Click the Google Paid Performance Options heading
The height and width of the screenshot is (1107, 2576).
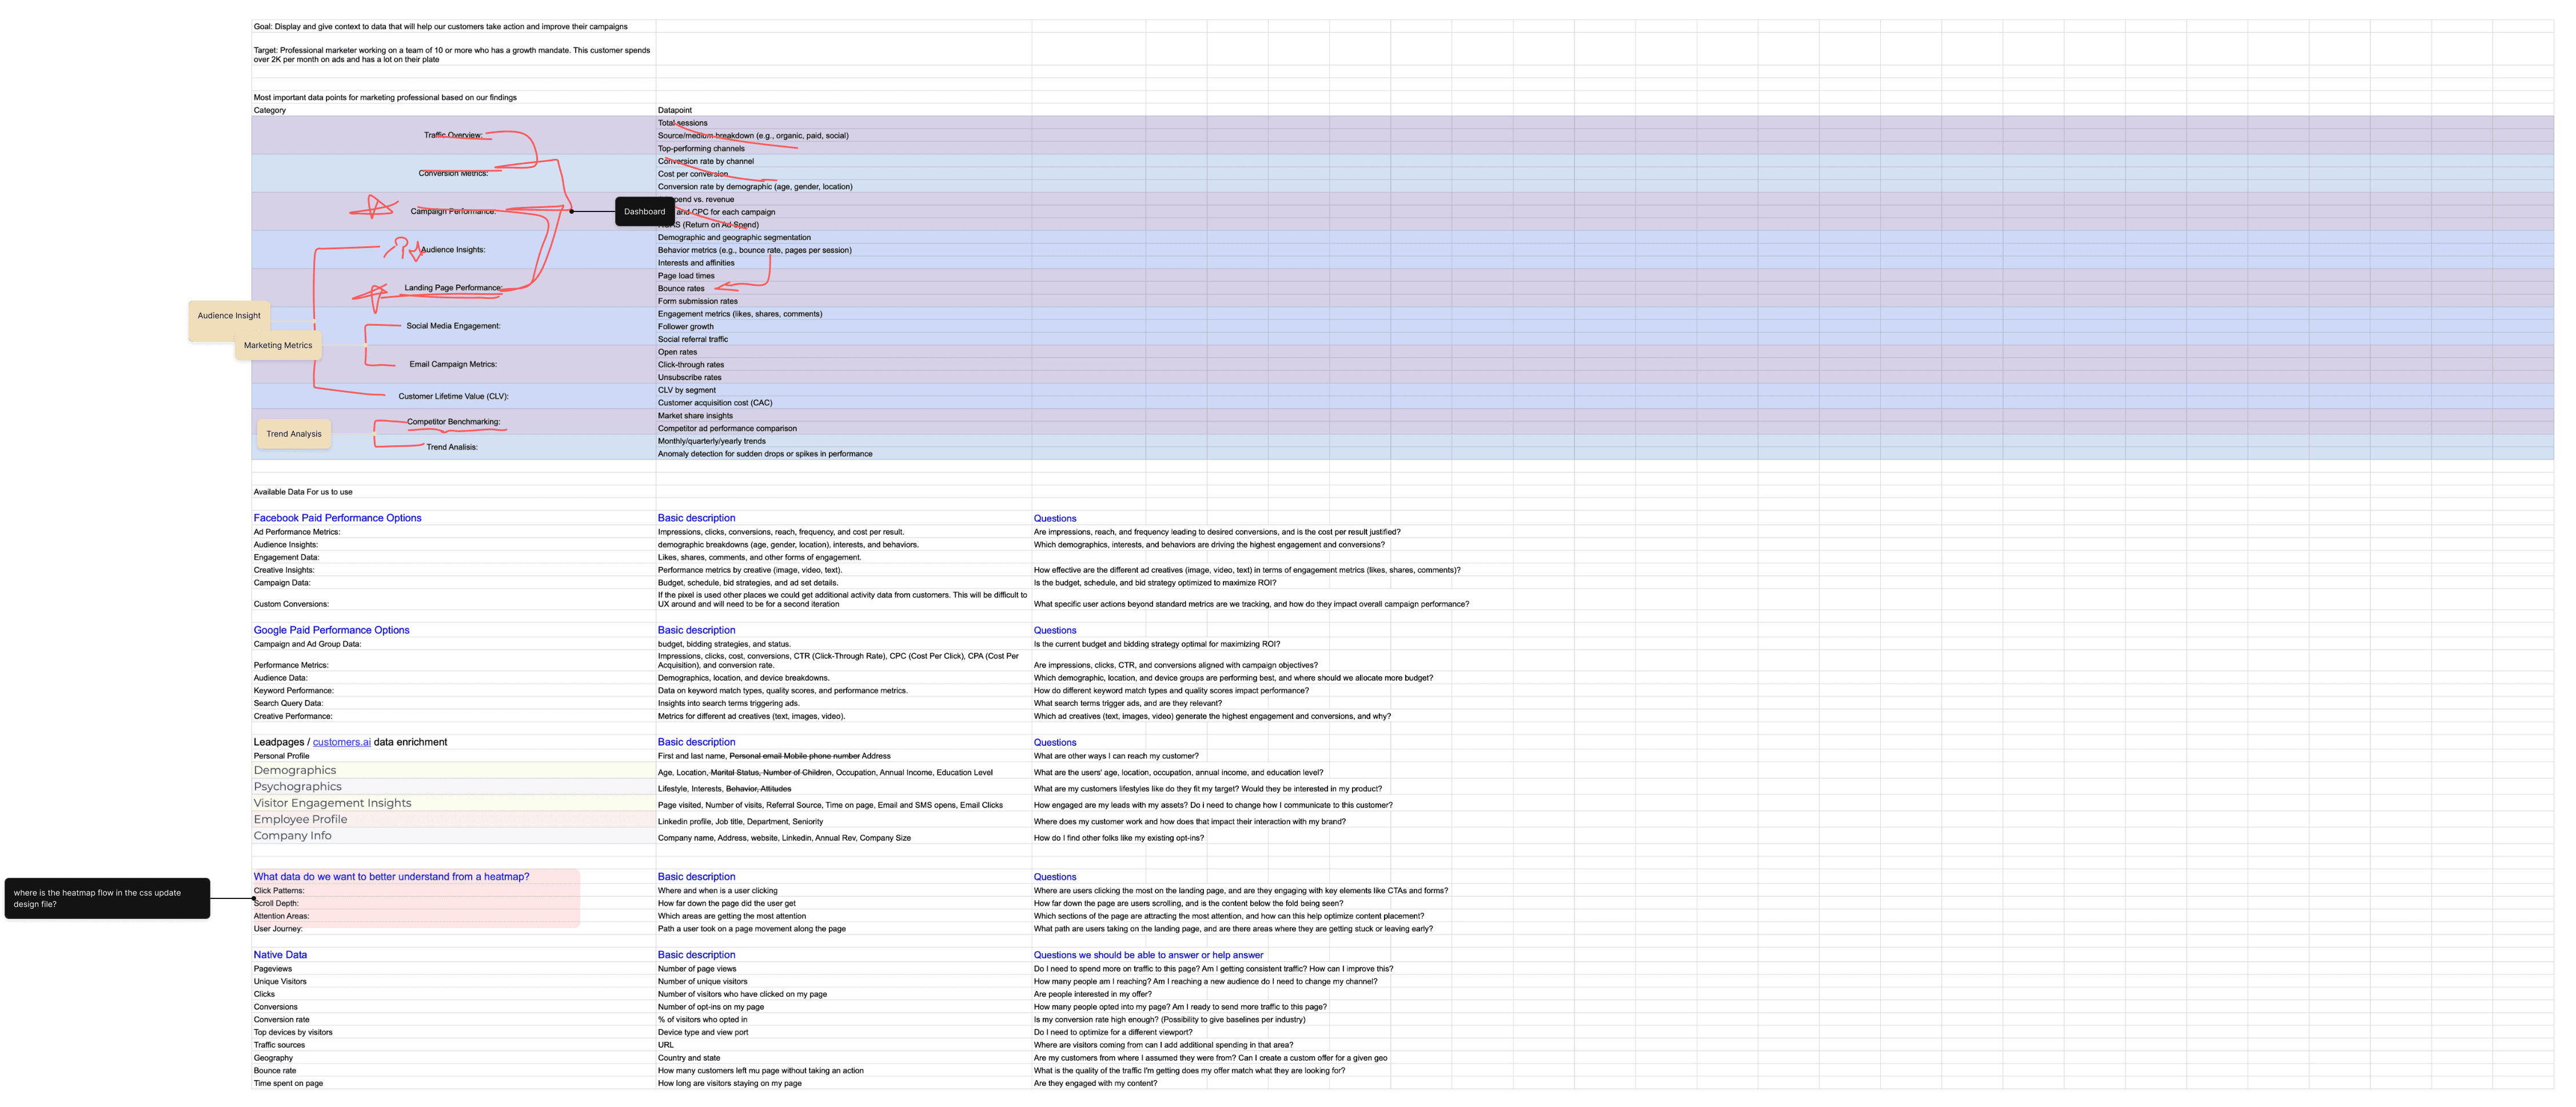(331, 630)
